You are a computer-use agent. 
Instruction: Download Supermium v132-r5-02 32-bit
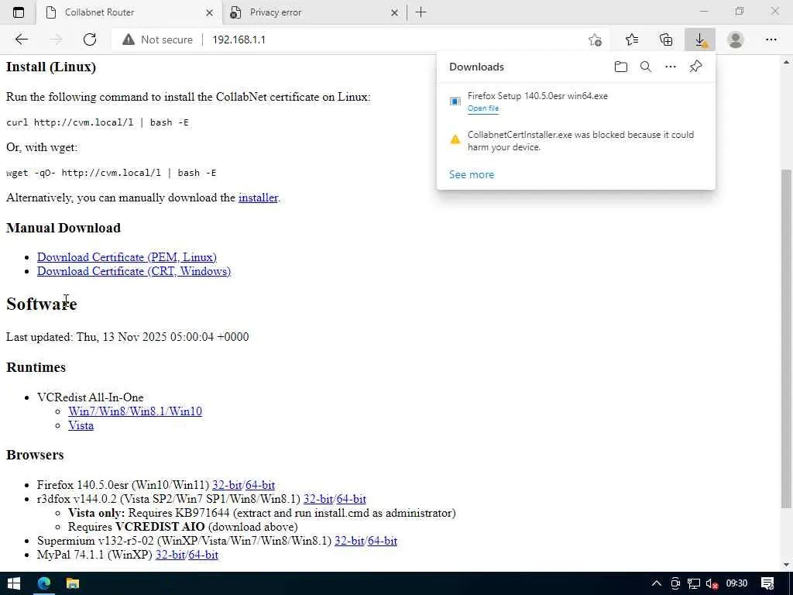pos(349,541)
